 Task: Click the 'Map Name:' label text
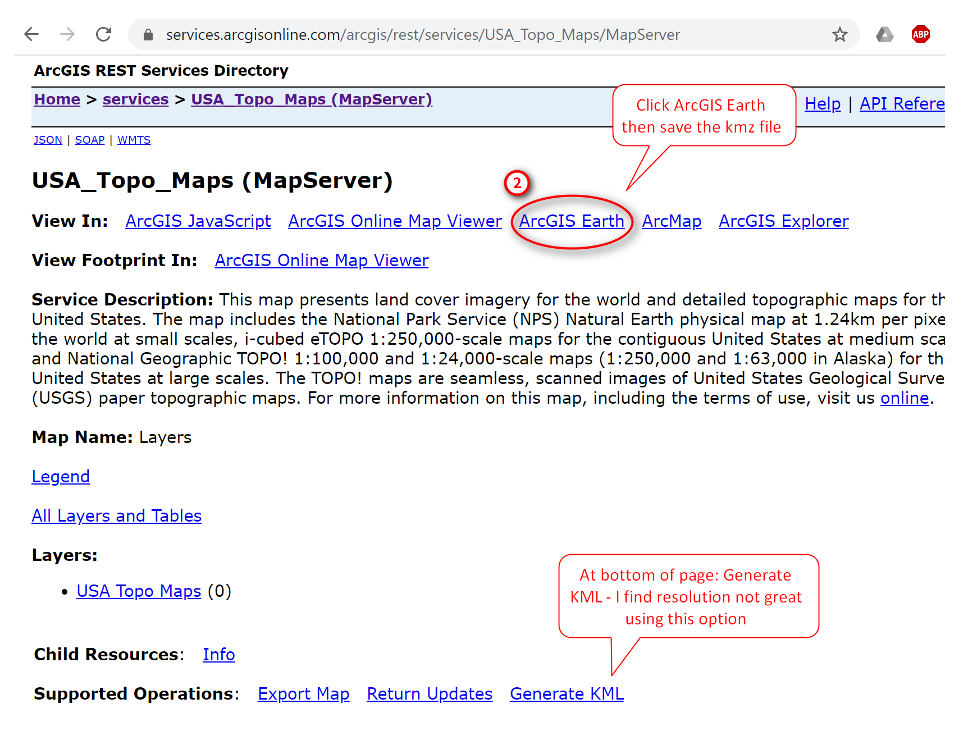tap(83, 437)
